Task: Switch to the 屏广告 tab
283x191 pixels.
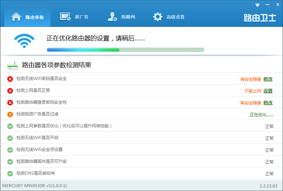Action: tap(74, 17)
